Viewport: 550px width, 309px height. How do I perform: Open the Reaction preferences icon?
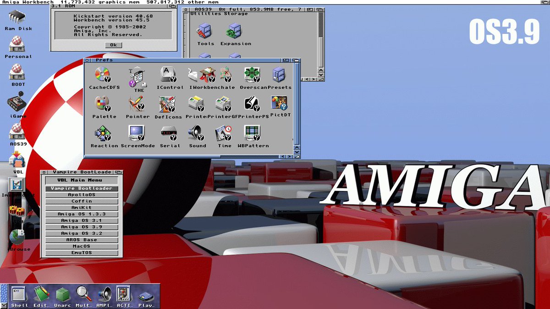104,133
